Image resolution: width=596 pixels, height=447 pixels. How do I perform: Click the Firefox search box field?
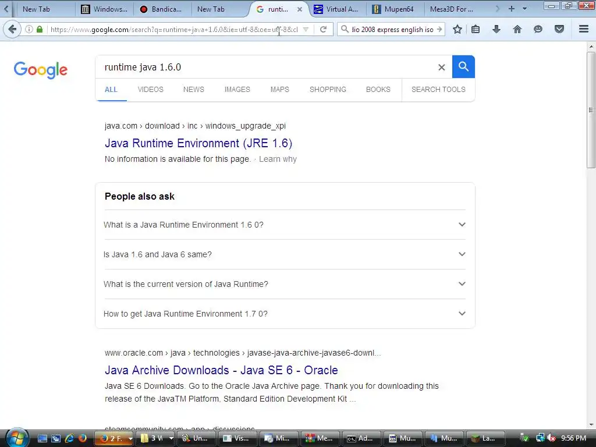click(392, 29)
